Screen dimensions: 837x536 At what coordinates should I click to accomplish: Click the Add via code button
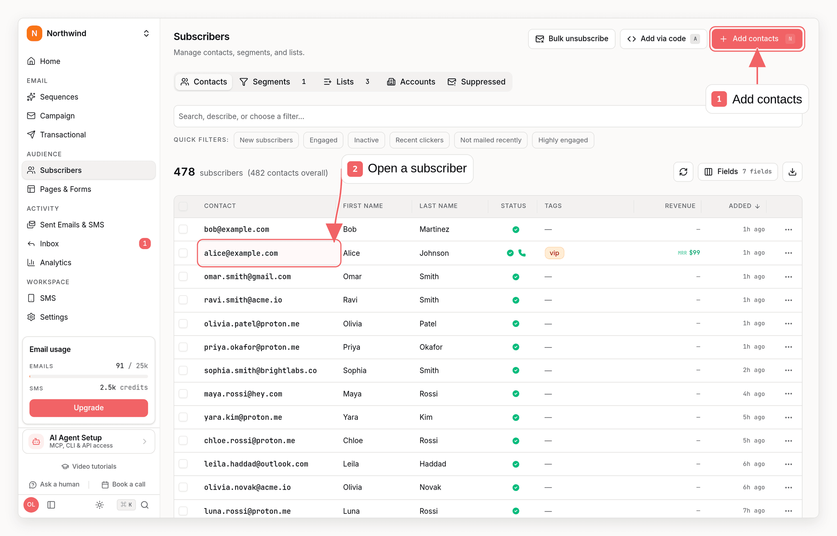(x=663, y=39)
